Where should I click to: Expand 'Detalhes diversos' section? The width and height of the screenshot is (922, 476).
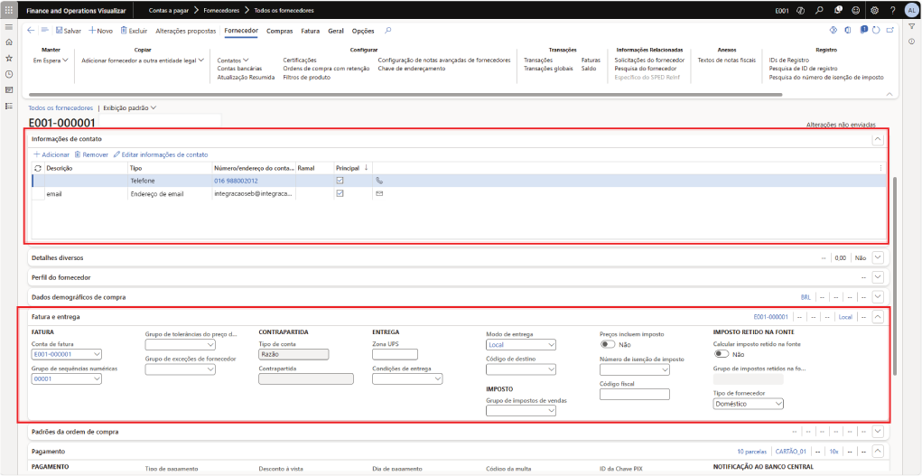877,257
